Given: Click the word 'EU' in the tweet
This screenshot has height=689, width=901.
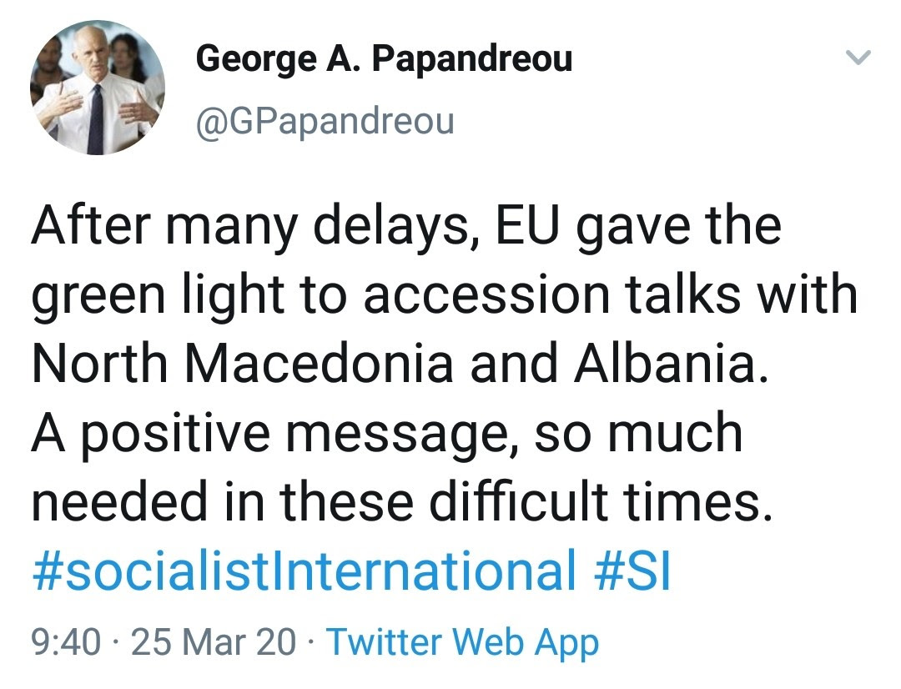Looking at the screenshot, I should point(527,226).
